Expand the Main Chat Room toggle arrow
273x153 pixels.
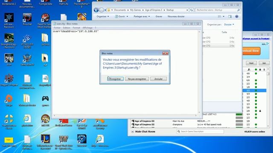point(133,132)
